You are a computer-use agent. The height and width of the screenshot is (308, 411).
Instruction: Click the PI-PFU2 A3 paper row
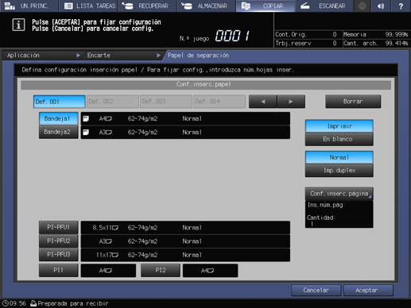185,241
